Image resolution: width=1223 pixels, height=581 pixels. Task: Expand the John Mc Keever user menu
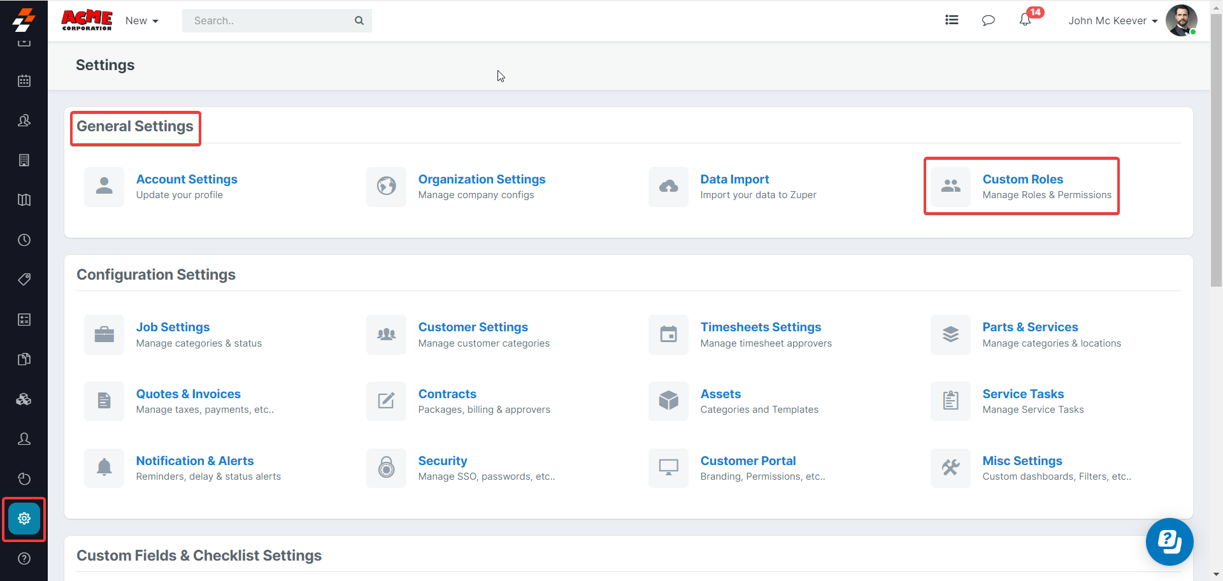pyautogui.click(x=1112, y=21)
